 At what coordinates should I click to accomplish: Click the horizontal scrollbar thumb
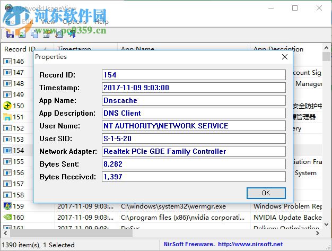[71, 233]
